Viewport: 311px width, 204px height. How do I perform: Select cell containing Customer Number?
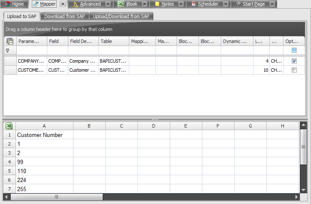[45, 135]
